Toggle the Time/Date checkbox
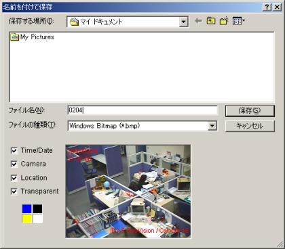The image size is (285, 249). (x=14, y=150)
